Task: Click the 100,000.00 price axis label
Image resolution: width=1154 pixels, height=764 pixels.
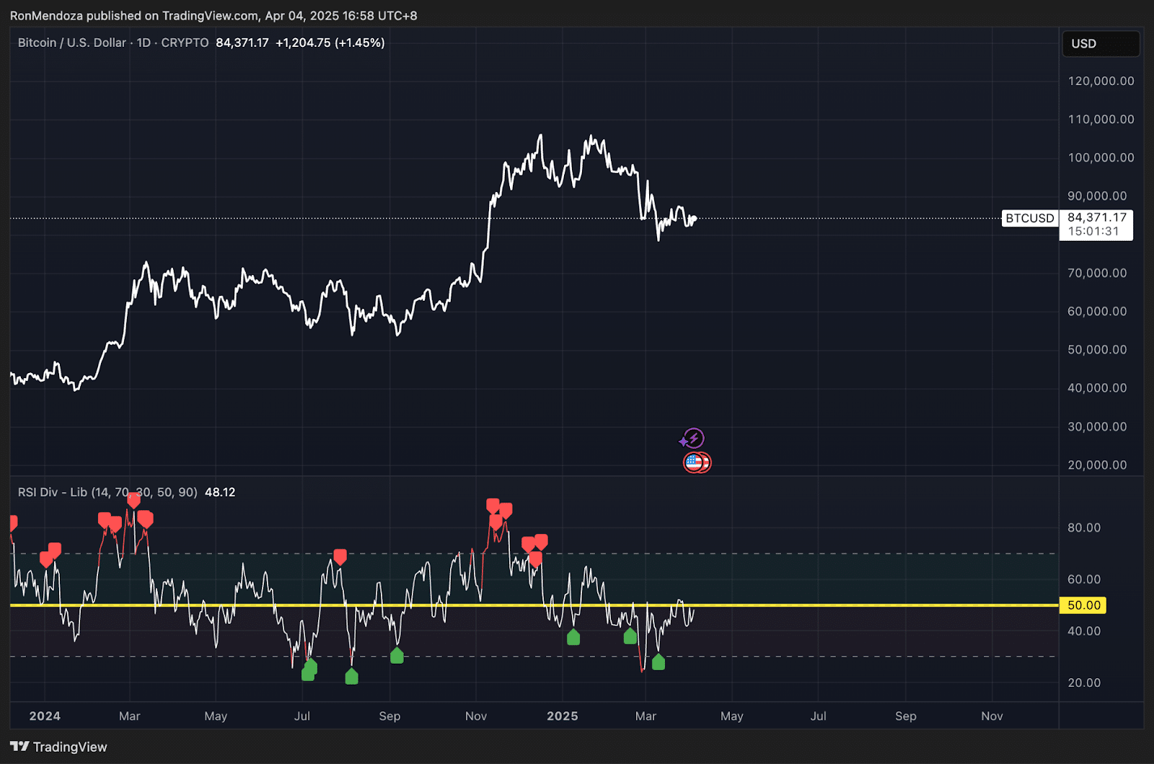Action: coord(1101,157)
